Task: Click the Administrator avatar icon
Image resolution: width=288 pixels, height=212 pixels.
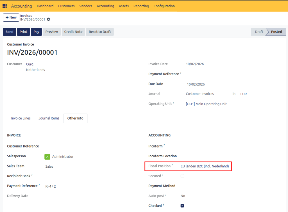Action: point(47,157)
